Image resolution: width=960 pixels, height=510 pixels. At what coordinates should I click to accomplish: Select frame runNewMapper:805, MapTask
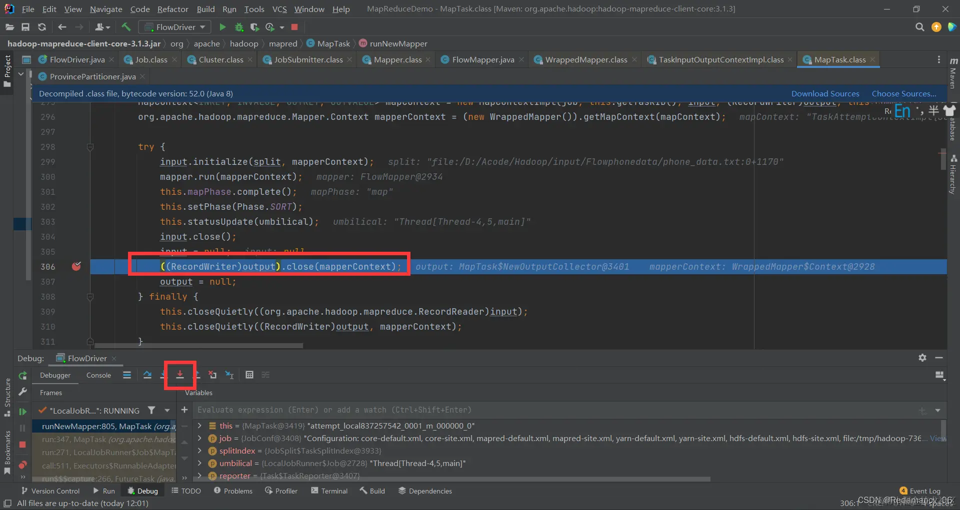click(104, 426)
